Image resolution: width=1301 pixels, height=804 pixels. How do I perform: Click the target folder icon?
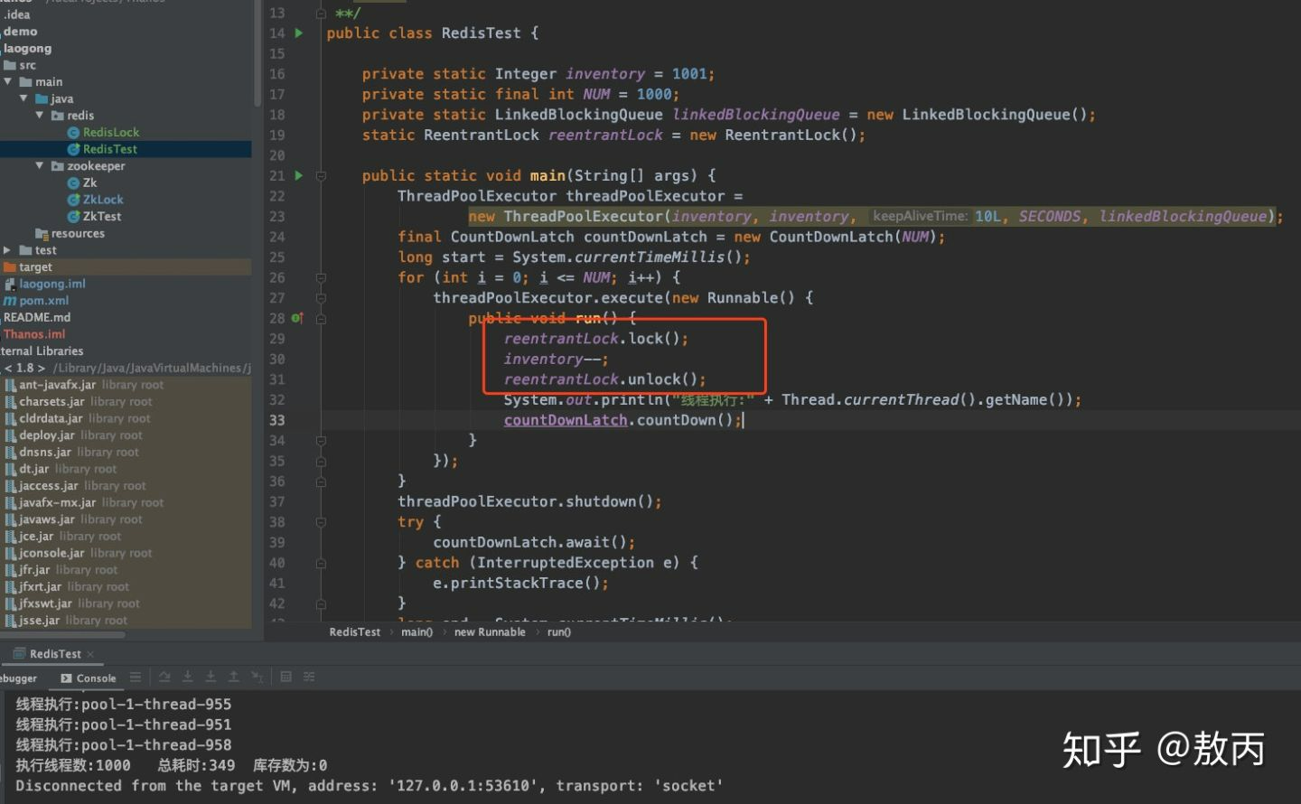tap(10, 267)
